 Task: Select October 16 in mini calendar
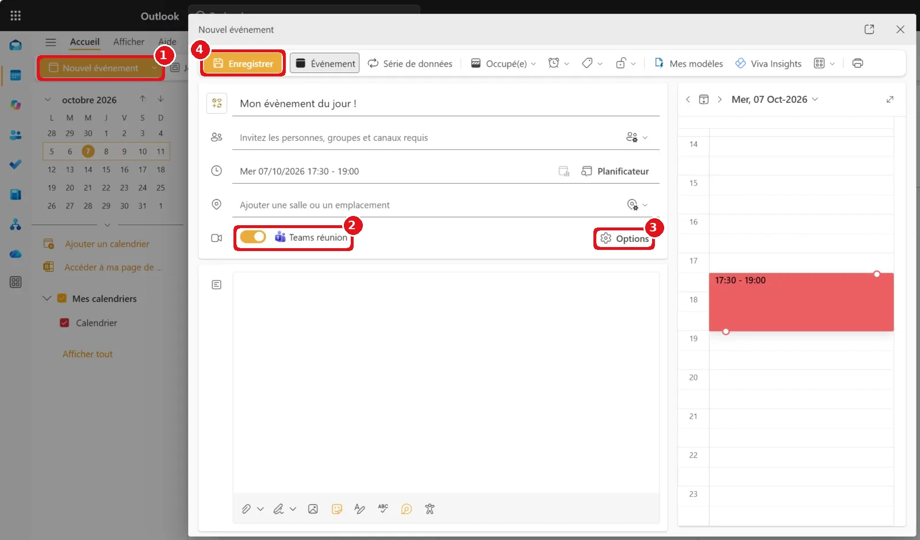[x=124, y=169]
